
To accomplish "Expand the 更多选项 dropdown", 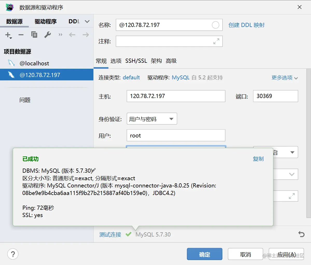I will tap(285, 78).
